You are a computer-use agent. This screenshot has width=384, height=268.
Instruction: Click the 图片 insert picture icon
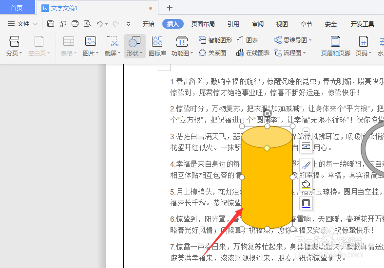point(90,41)
